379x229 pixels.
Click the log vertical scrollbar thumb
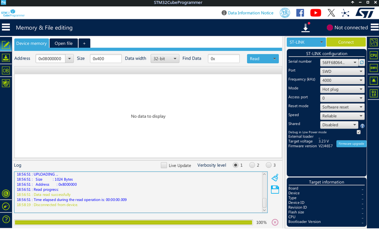tap(264, 203)
